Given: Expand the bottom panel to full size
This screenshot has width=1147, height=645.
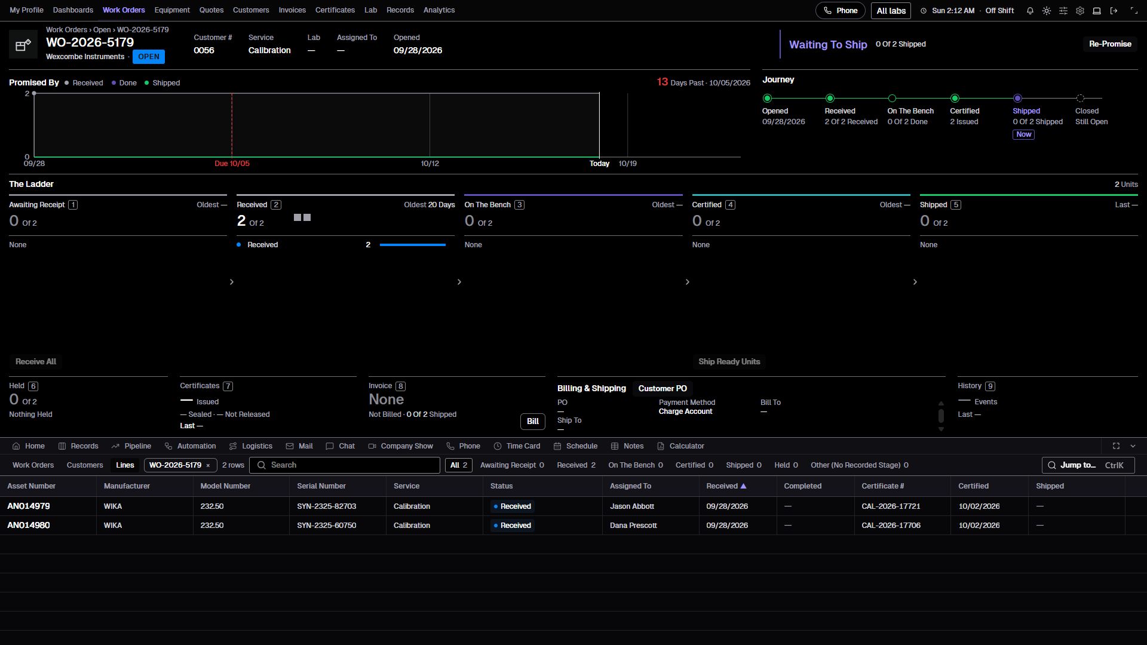Looking at the screenshot, I should pos(1116,446).
